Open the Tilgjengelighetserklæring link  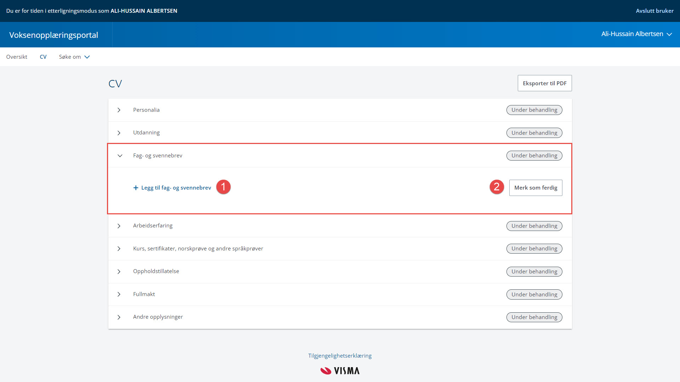[x=340, y=356]
